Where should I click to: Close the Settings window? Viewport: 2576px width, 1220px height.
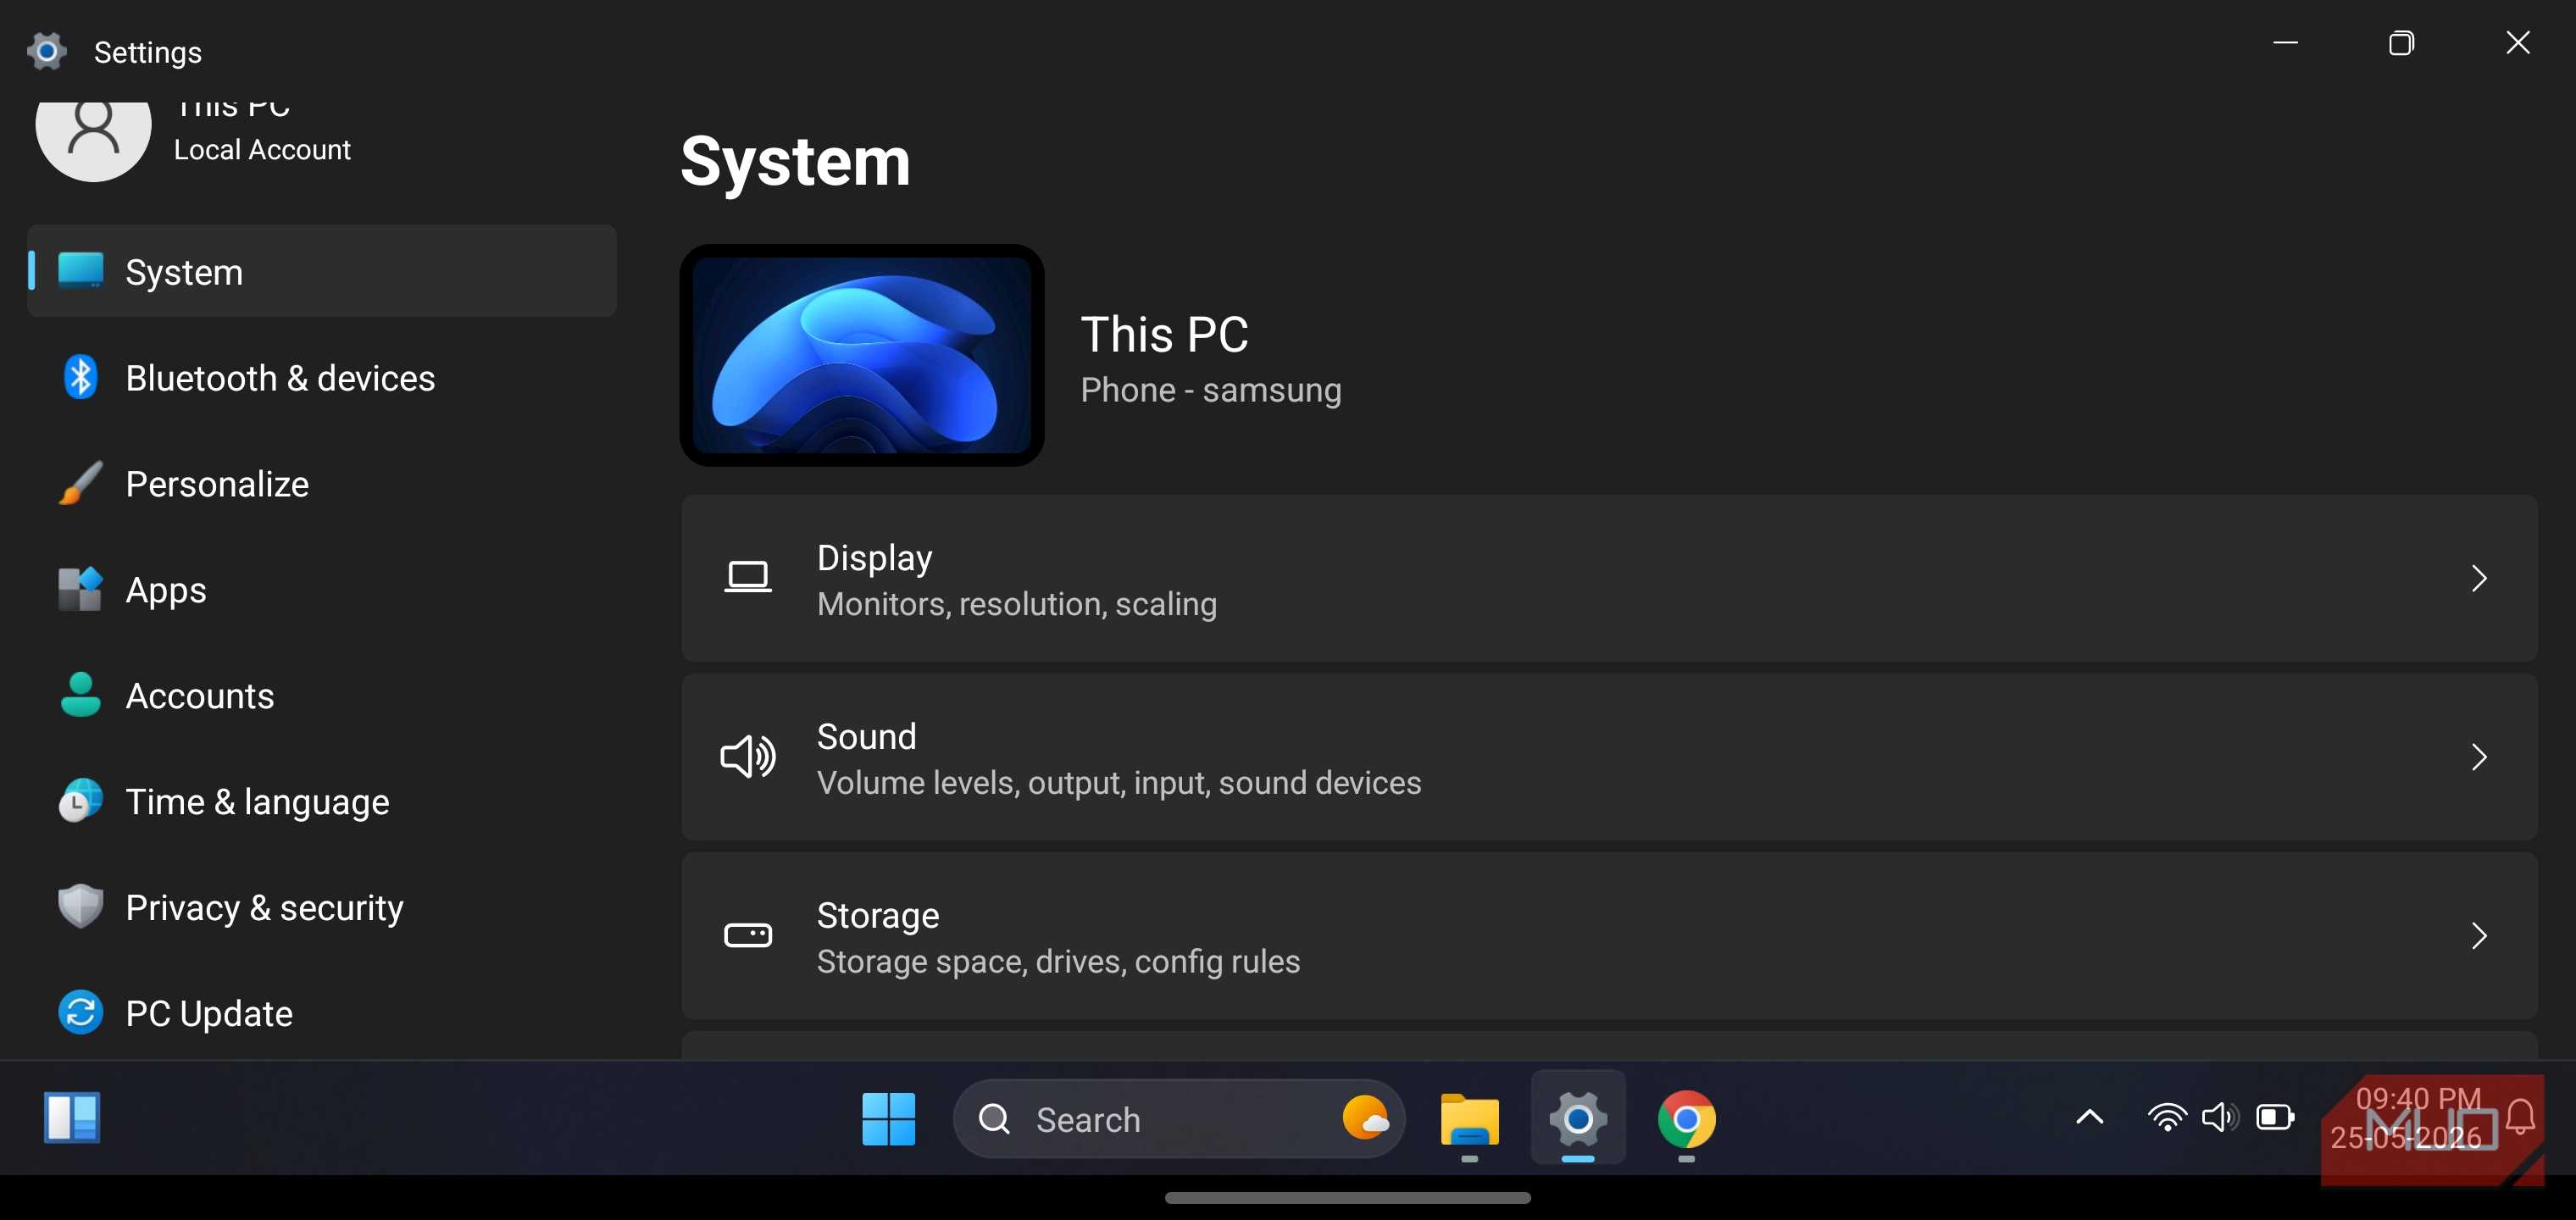pos(2518,42)
